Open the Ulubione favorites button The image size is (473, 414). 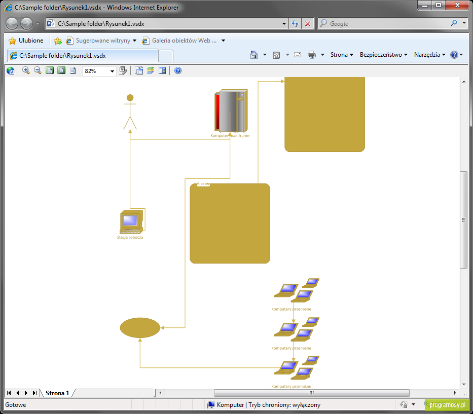pos(26,41)
